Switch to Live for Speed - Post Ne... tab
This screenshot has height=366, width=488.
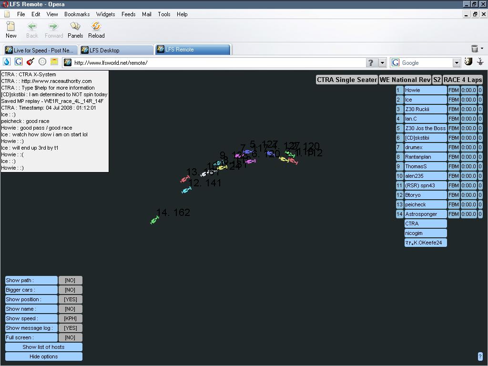(x=41, y=50)
